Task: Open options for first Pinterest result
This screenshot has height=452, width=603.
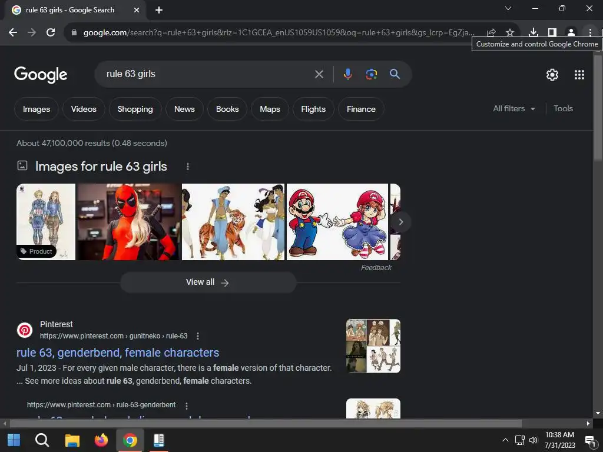Action: 198,336
